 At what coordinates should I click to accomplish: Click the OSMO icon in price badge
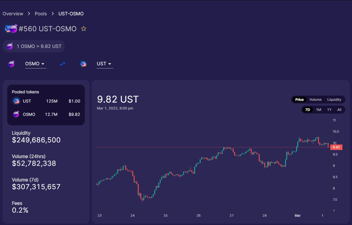pyautogui.click(x=10, y=46)
